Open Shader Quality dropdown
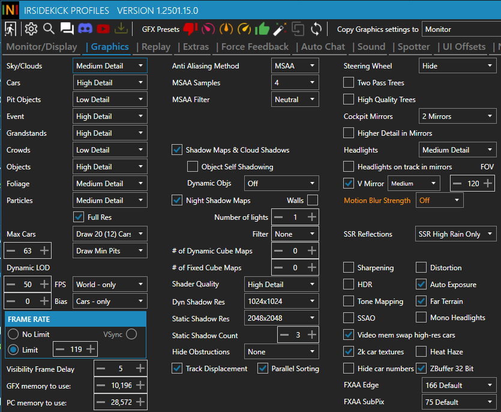The height and width of the screenshot is (412, 501). click(x=281, y=284)
